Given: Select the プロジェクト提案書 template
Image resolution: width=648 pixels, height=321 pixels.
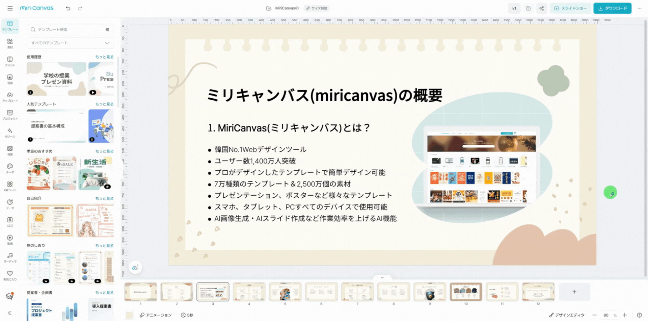Looking at the screenshot, I should pos(56,310).
